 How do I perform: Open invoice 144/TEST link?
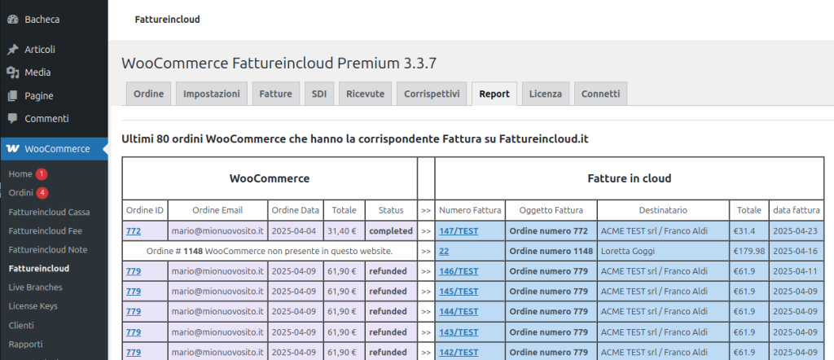tap(459, 312)
